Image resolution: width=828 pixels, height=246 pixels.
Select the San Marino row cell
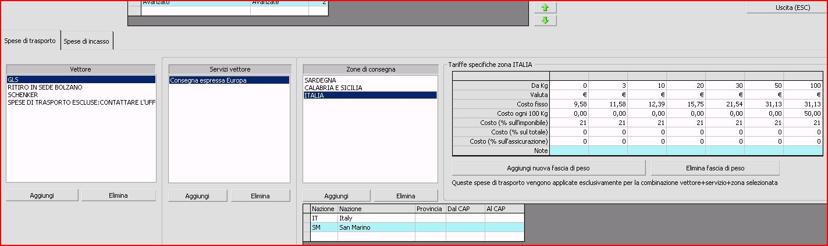[x=376, y=227]
